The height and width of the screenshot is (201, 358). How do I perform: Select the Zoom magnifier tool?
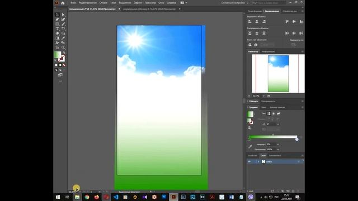click(63, 47)
